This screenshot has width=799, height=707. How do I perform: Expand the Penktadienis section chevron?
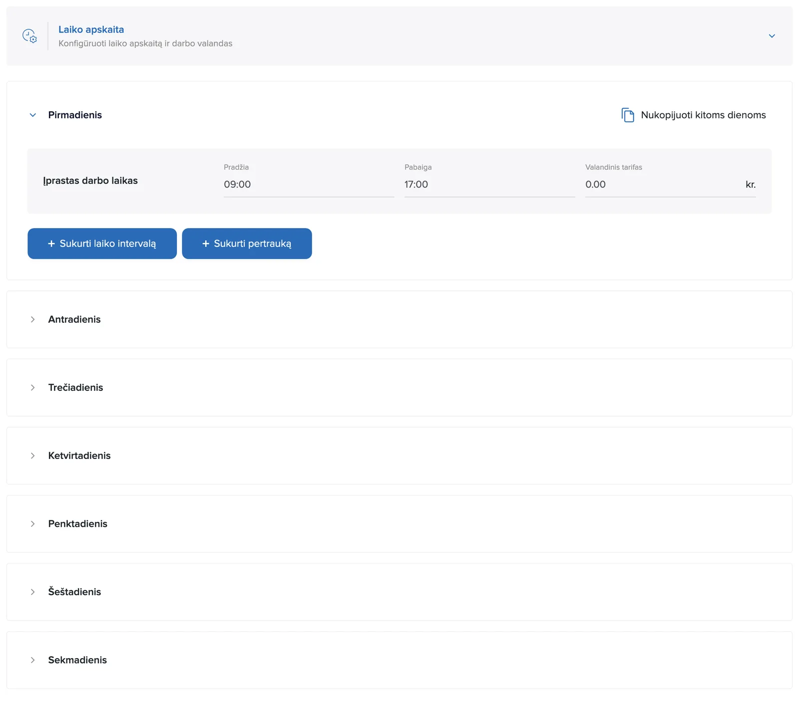[x=32, y=524]
